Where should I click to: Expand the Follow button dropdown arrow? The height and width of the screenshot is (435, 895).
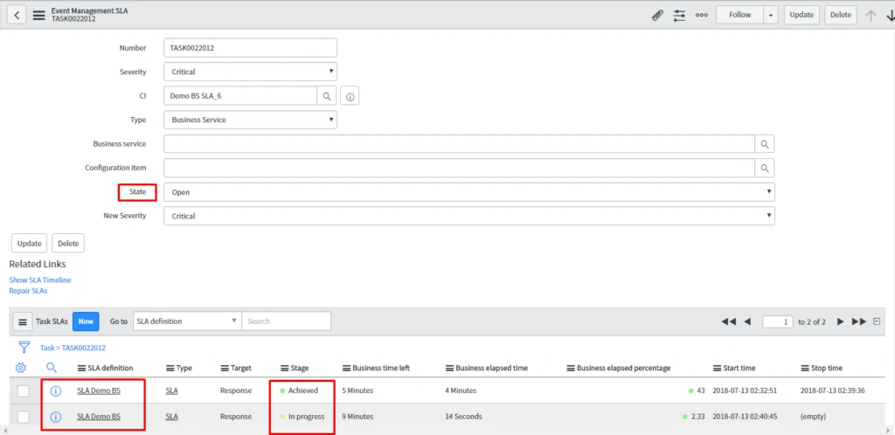(770, 15)
